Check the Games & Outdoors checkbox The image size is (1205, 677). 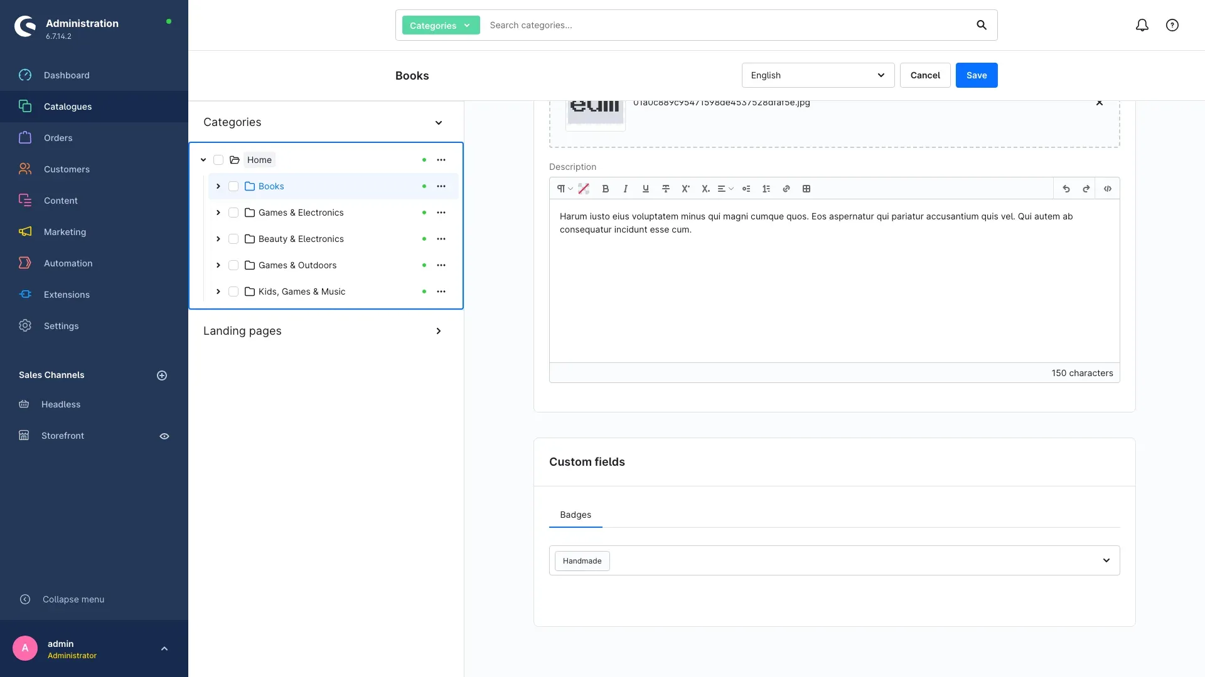coord(233,265)
